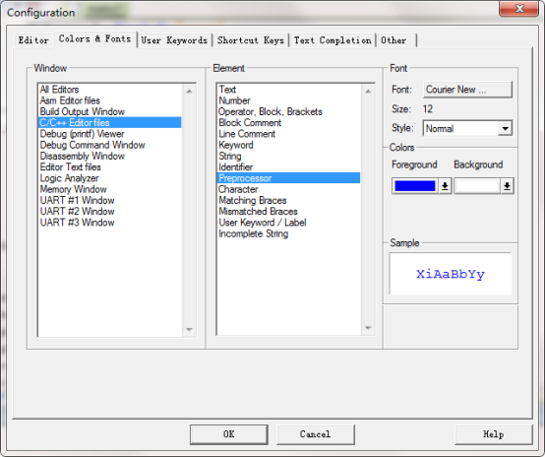Choose Number in Element list
The height and width of the screenshot is (457, 545).
[288, 100]
